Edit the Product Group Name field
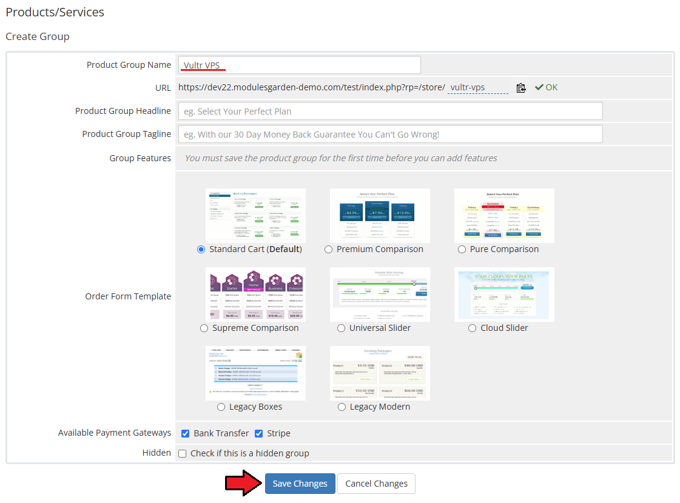 coord(299,65)
